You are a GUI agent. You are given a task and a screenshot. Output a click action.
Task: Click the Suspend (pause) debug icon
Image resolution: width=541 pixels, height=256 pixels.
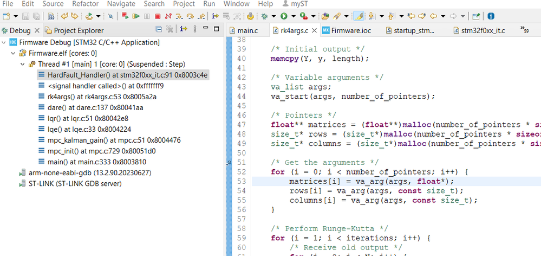[147, 16]
